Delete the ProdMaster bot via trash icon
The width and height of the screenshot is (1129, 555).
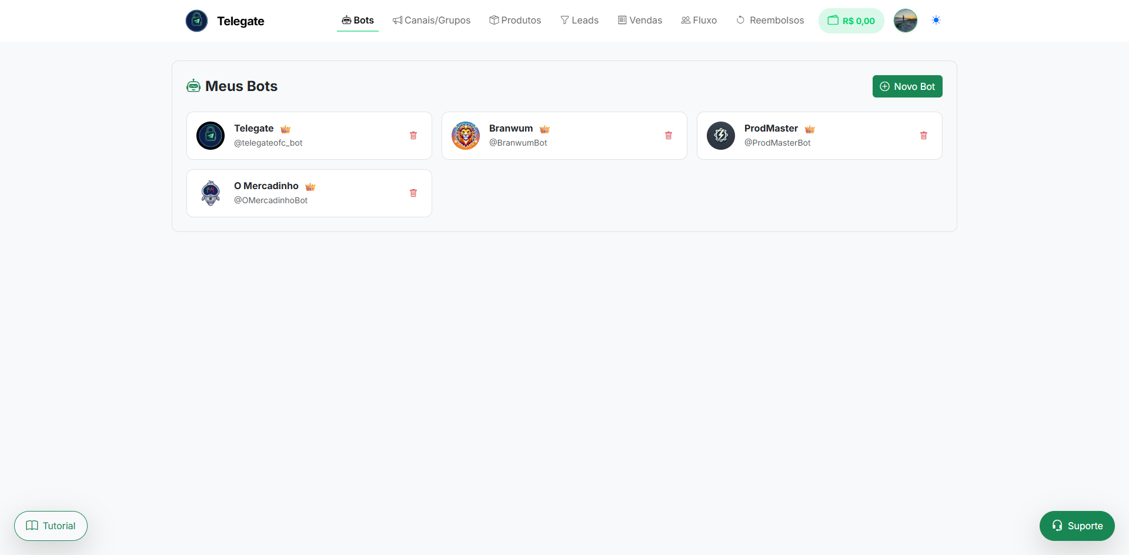[924, 135]
